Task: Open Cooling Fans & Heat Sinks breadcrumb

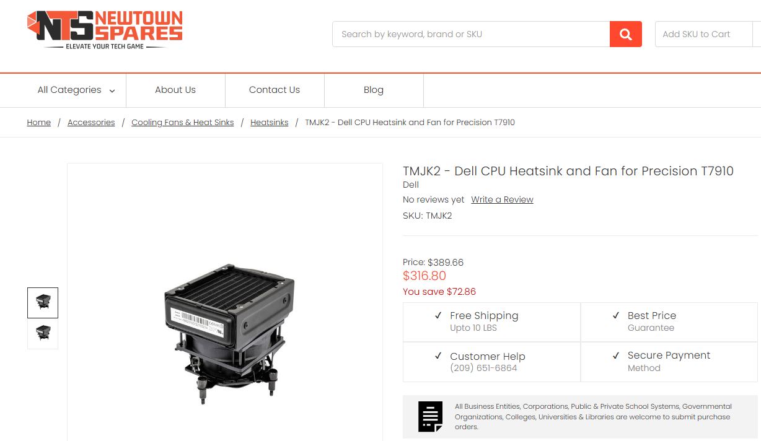Action: coord(183,123)
